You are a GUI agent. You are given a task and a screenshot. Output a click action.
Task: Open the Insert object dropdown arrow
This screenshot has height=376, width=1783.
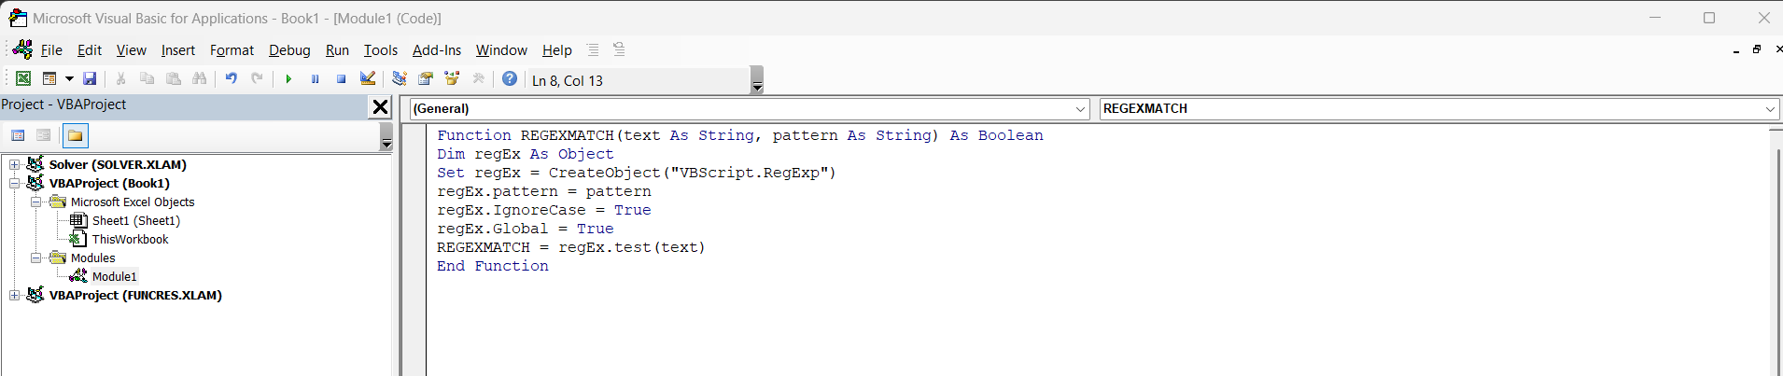click(69, 79)
